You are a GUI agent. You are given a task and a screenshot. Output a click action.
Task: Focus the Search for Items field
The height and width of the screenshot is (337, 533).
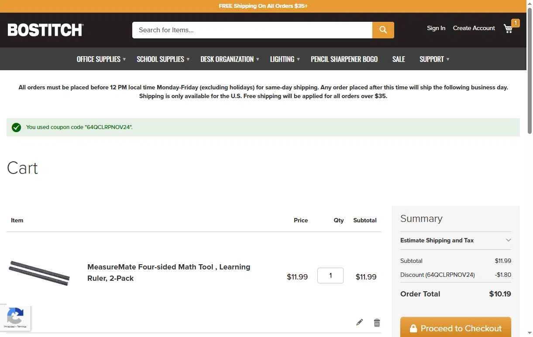[252, 30]
